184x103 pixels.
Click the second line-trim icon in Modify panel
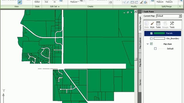click(128, 2)
